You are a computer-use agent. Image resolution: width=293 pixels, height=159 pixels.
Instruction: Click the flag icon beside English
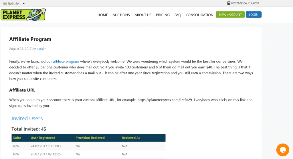tap(5, 3)
